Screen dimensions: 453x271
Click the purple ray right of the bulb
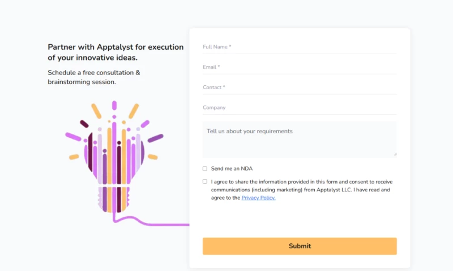coord(155,138)
